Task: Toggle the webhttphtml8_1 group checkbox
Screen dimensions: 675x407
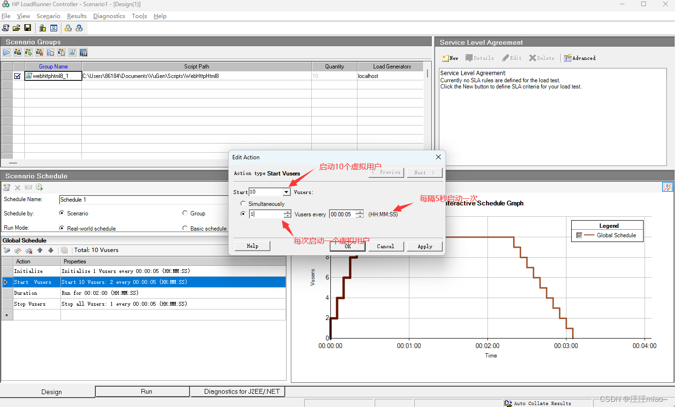Action: (x=18, y=76)
